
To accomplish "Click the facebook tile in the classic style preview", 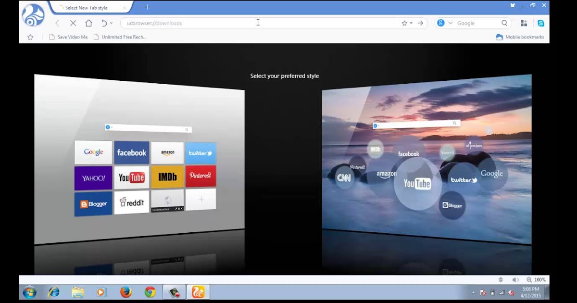I will [132, 152].
